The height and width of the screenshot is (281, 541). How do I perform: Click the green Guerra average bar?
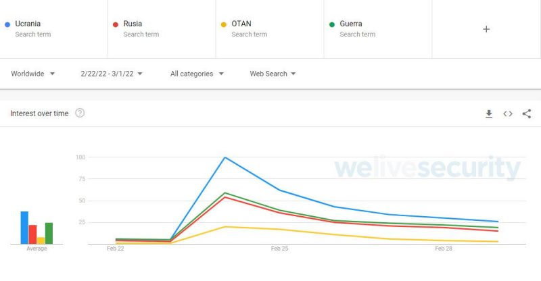(49, 233)
